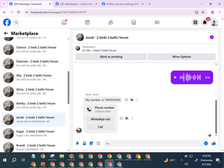This screenshot has width=224, height=168.
Task: Switch to Profiles | Account settings tab
Action: pyautogui.click(x=122, y=4)
